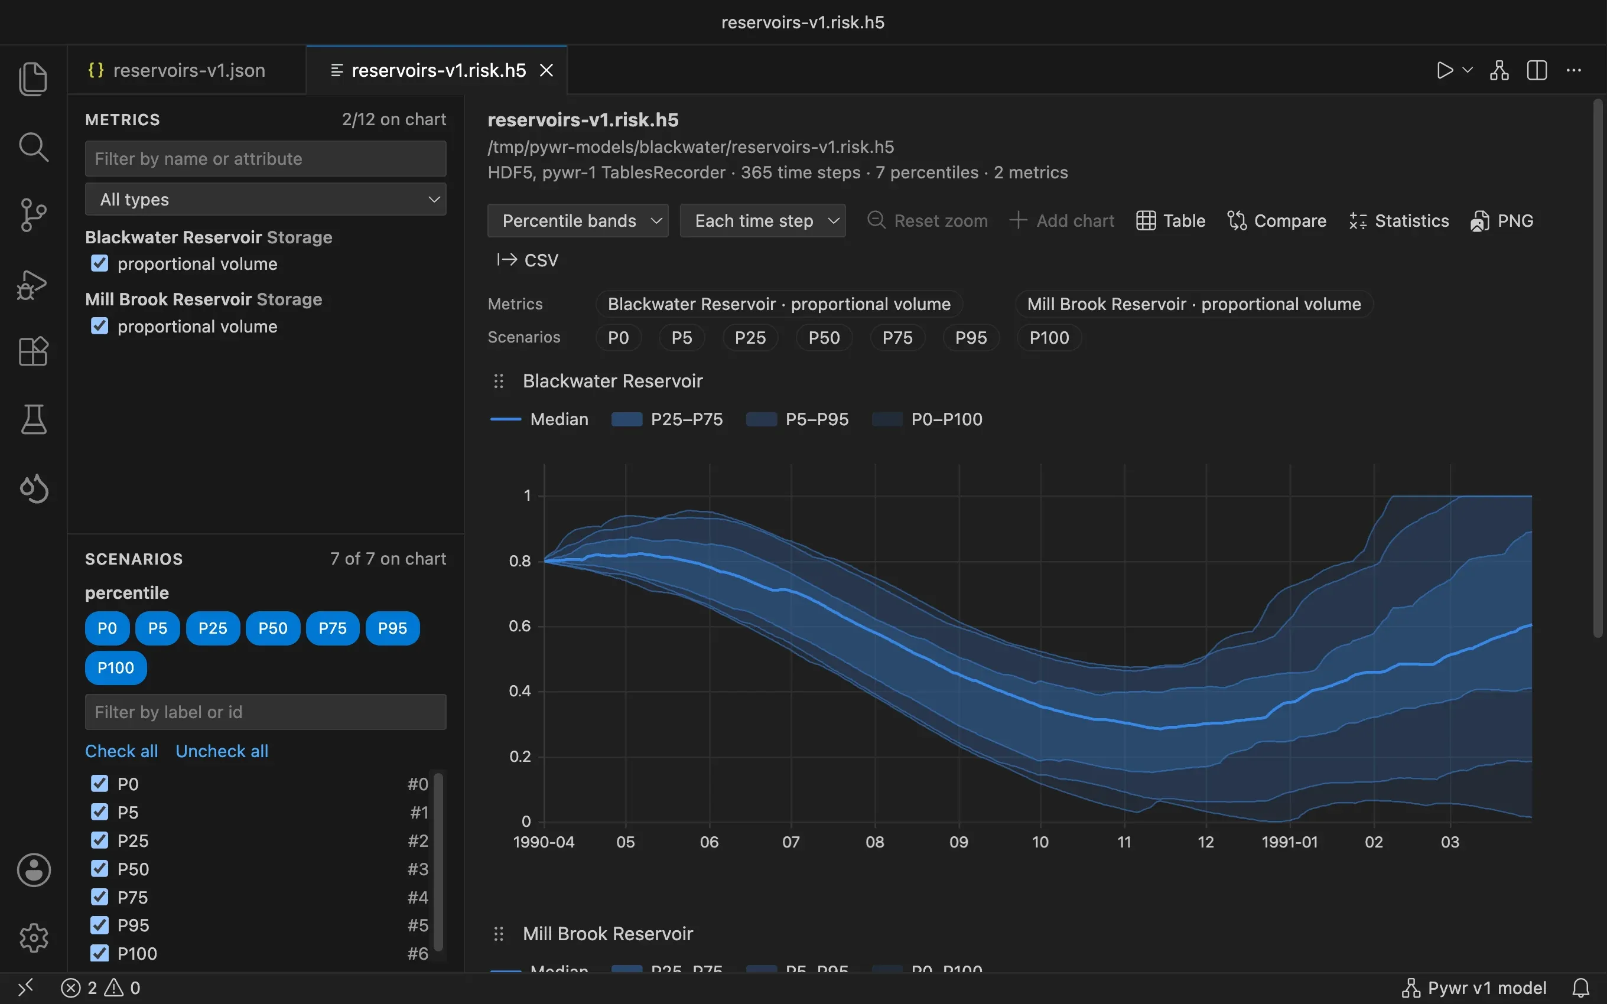
Task: Uncheck Blackwater Reservoir proportional volume
Action: point(100,263)
